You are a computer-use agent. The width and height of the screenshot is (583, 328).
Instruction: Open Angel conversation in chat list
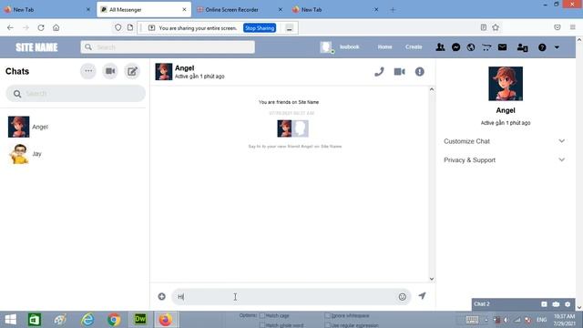[x=75, y=127]
